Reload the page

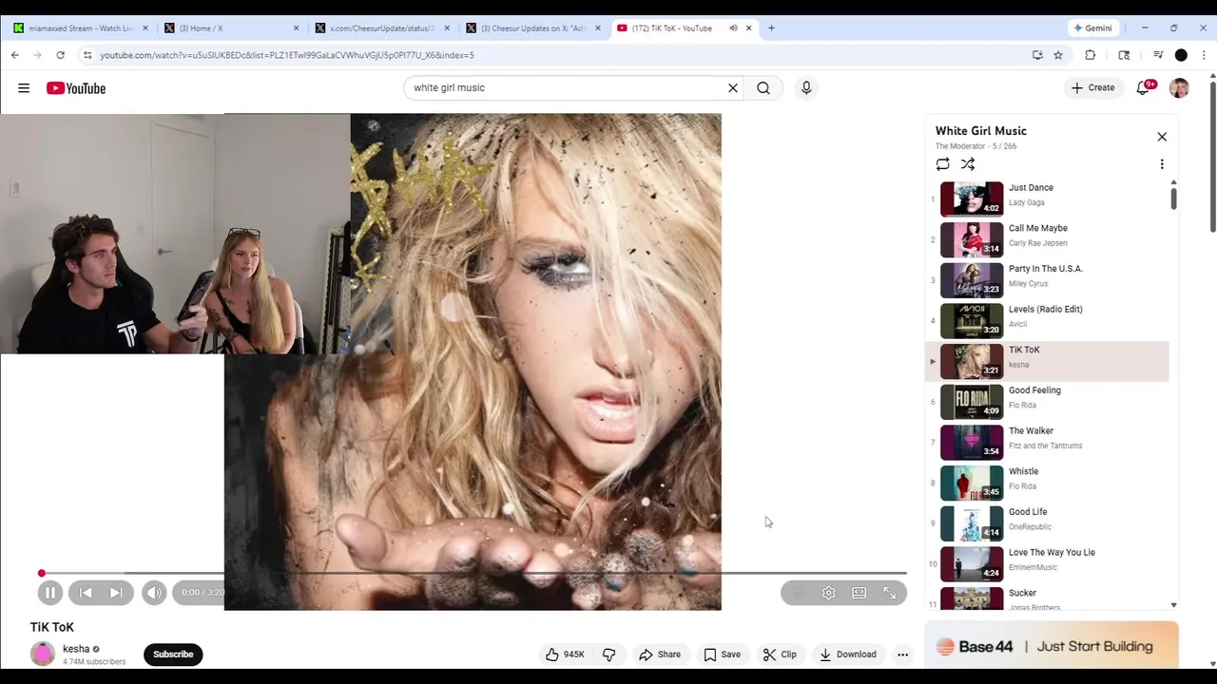click(60, 55)
